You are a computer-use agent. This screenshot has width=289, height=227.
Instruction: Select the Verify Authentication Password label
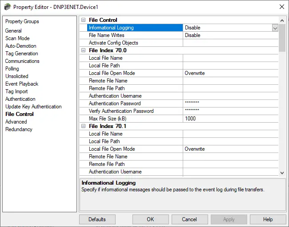(121, 111)
